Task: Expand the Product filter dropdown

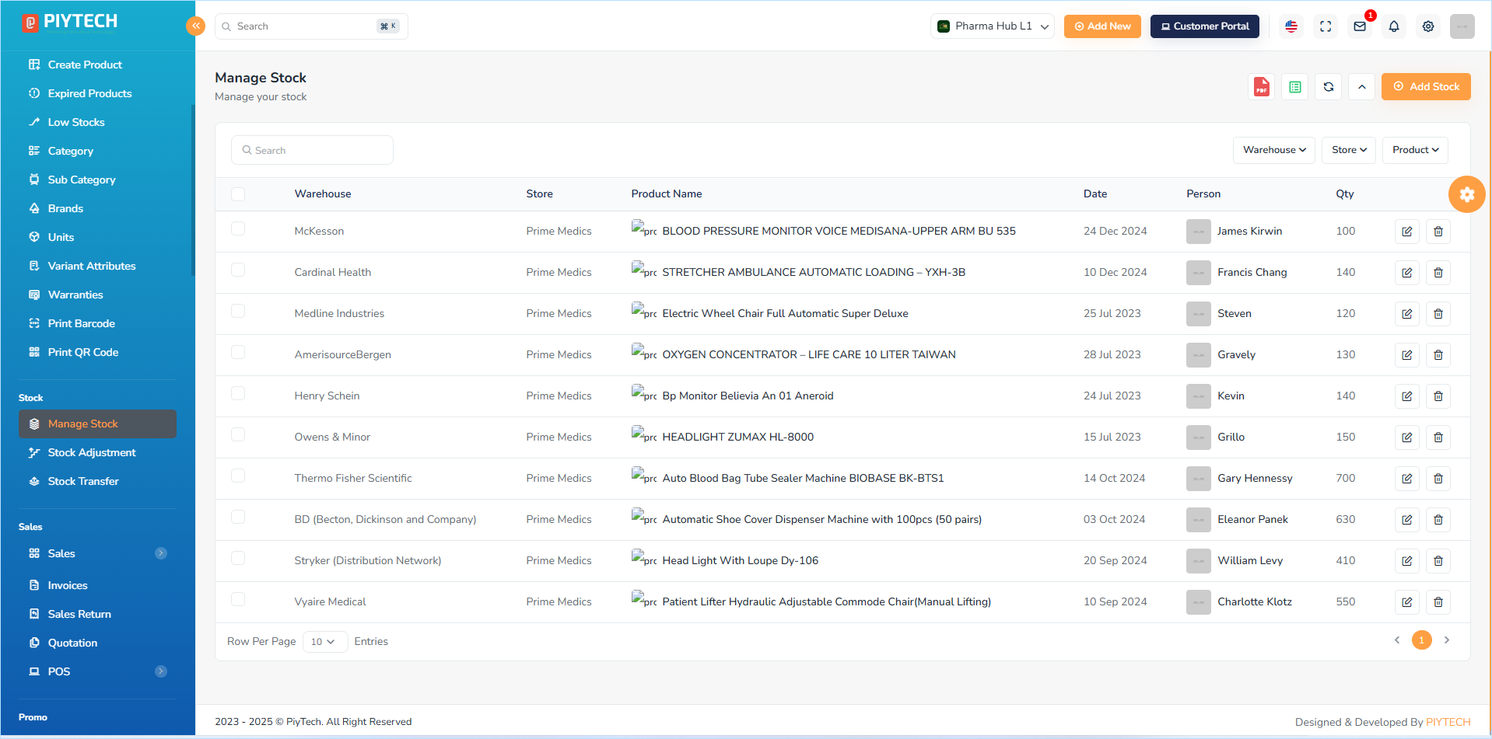Action: pos(1415,150)
